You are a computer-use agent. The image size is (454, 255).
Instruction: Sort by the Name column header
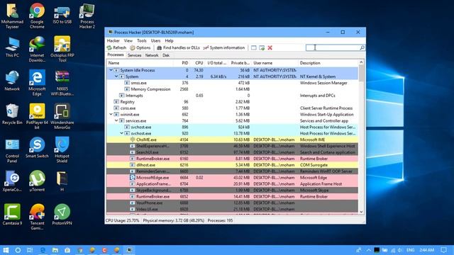(140, 63)
